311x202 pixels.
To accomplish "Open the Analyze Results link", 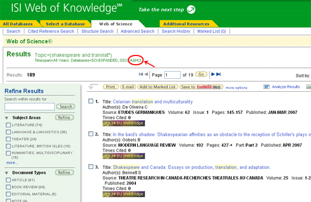I will point(286,86).
